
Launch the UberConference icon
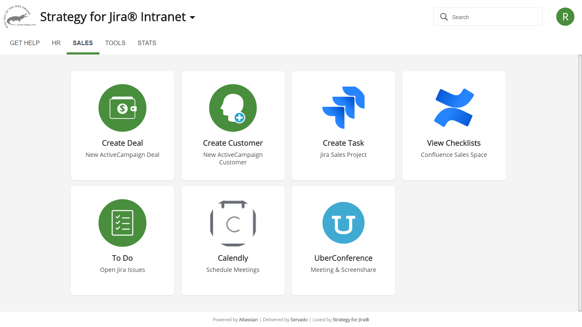pyautogui.click(x=343, y=223)
